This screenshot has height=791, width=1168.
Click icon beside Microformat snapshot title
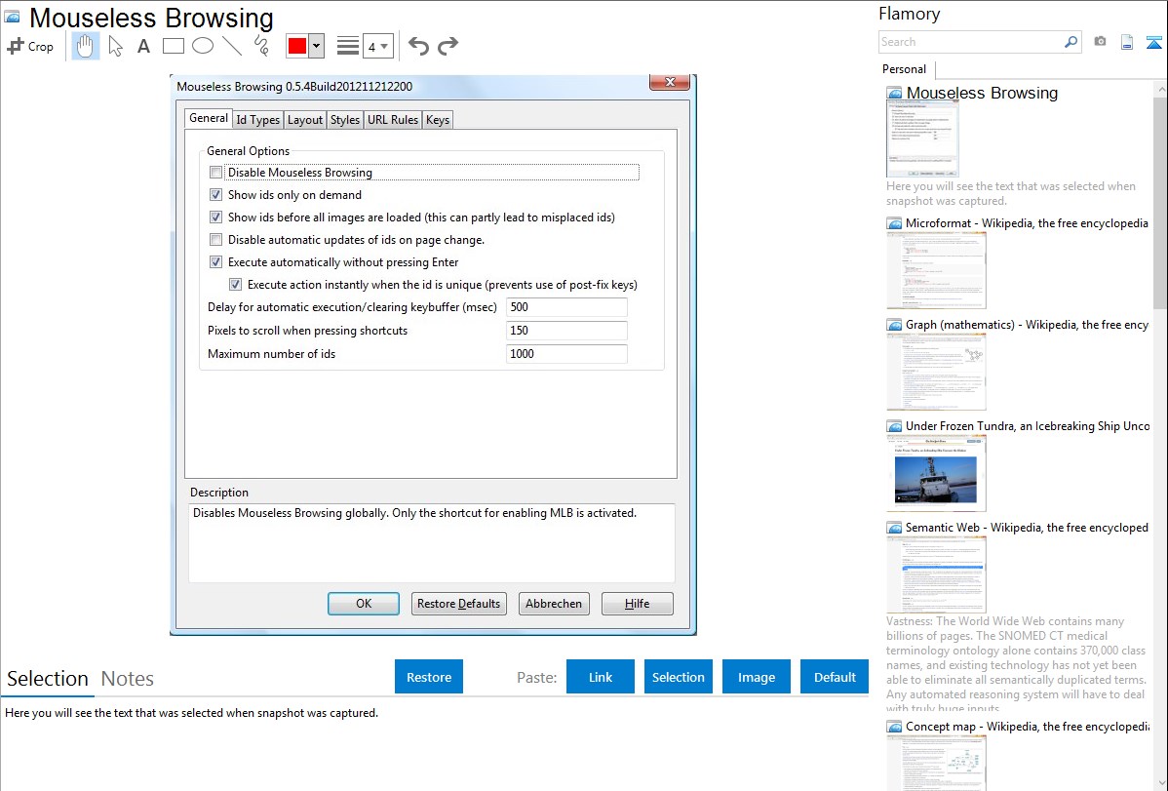point(894,223)
